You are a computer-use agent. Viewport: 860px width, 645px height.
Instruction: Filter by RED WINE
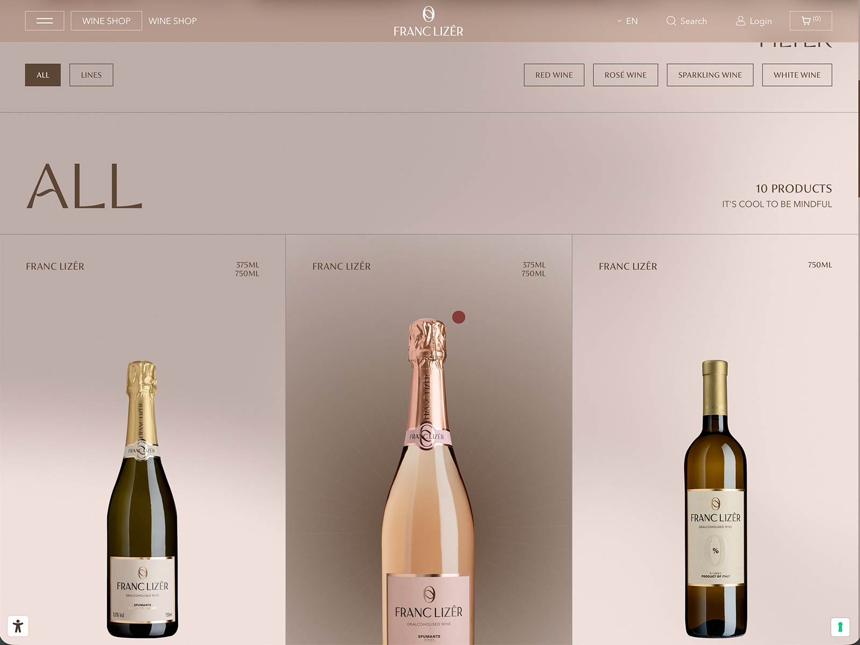tap(554, 75)
